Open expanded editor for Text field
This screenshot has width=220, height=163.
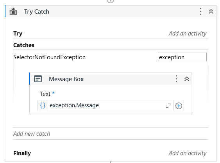point(168,105)
